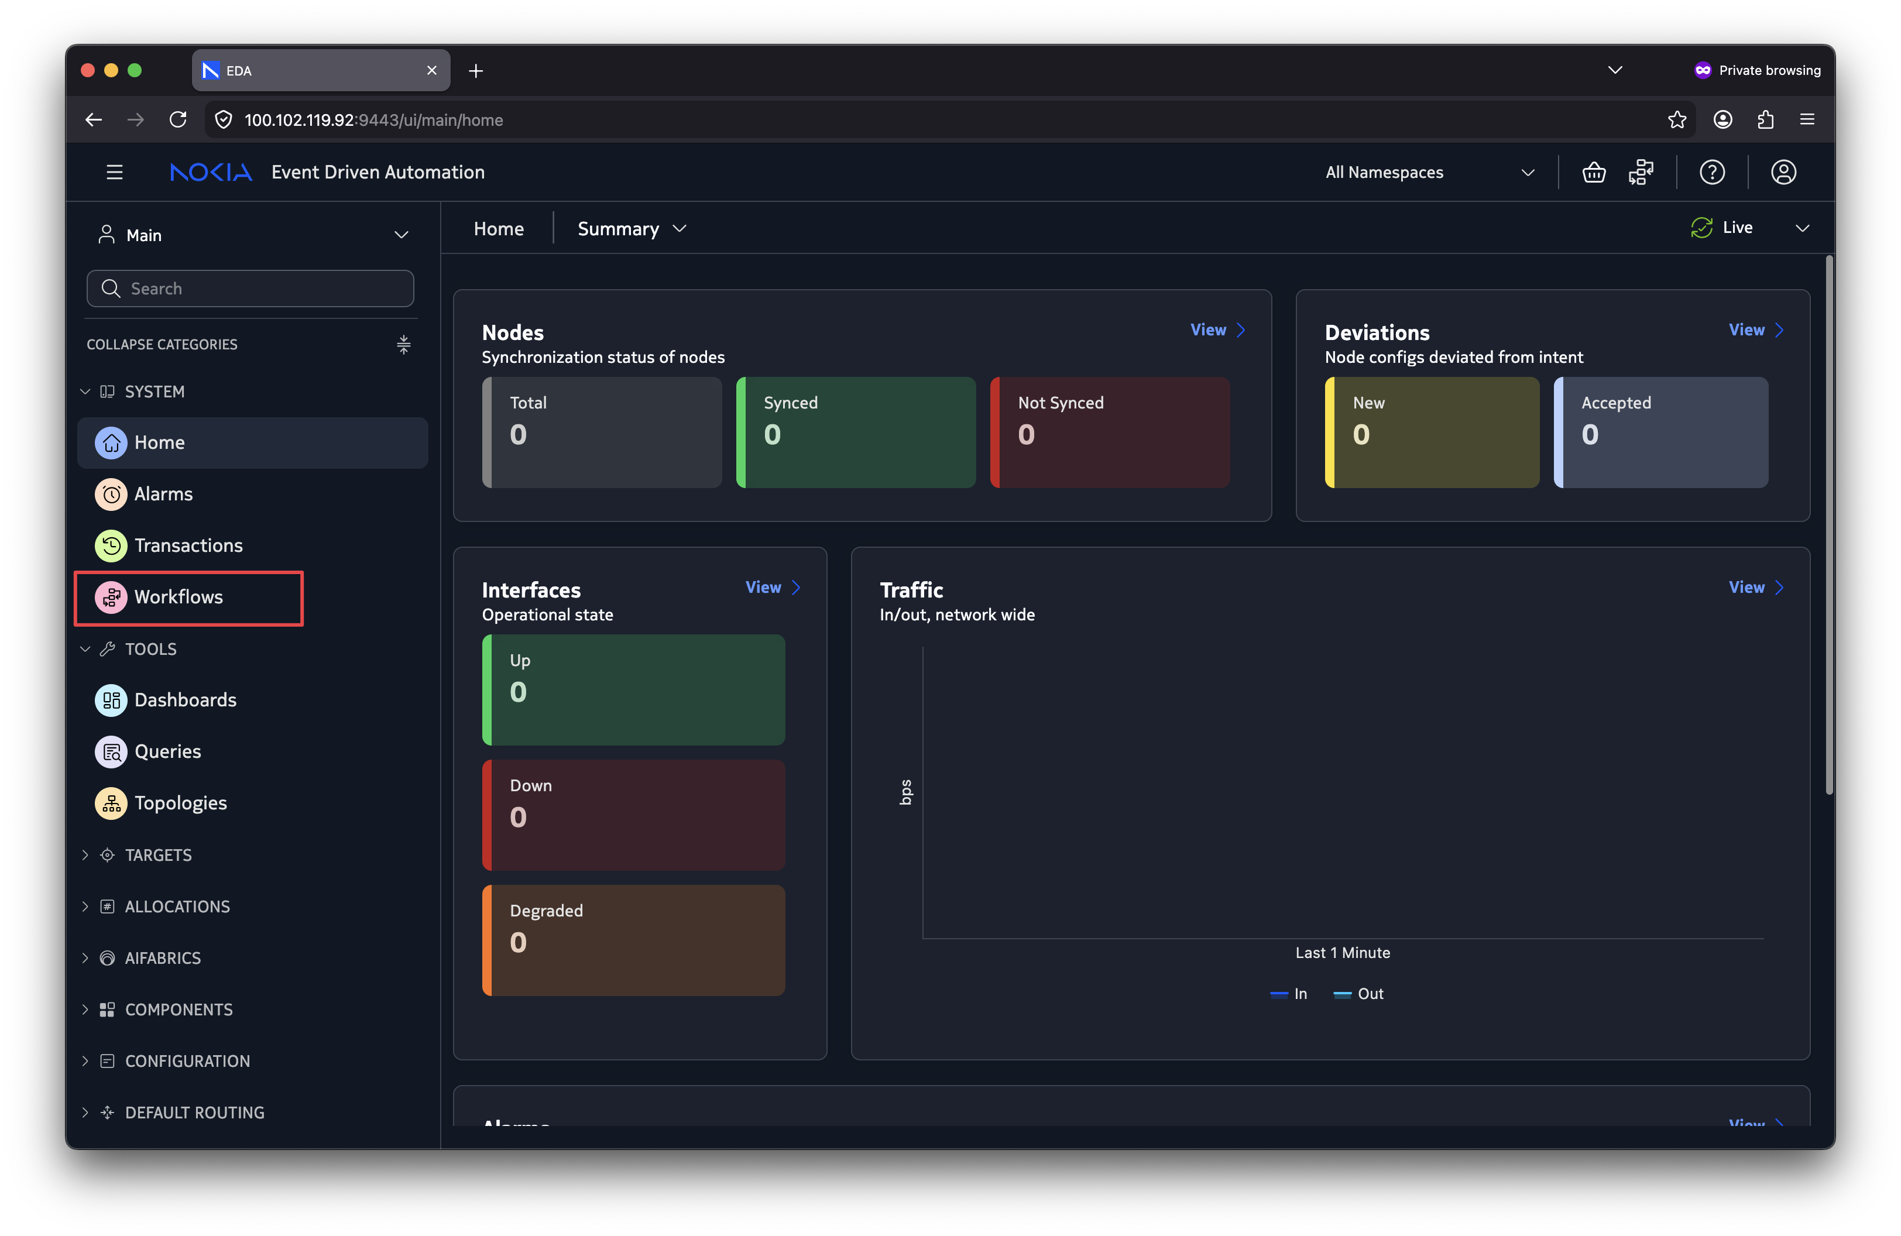The image size is (1901, 1236).
Task: Expand the DEFAULT ROUTING category
Action: tap(85, 1113)
